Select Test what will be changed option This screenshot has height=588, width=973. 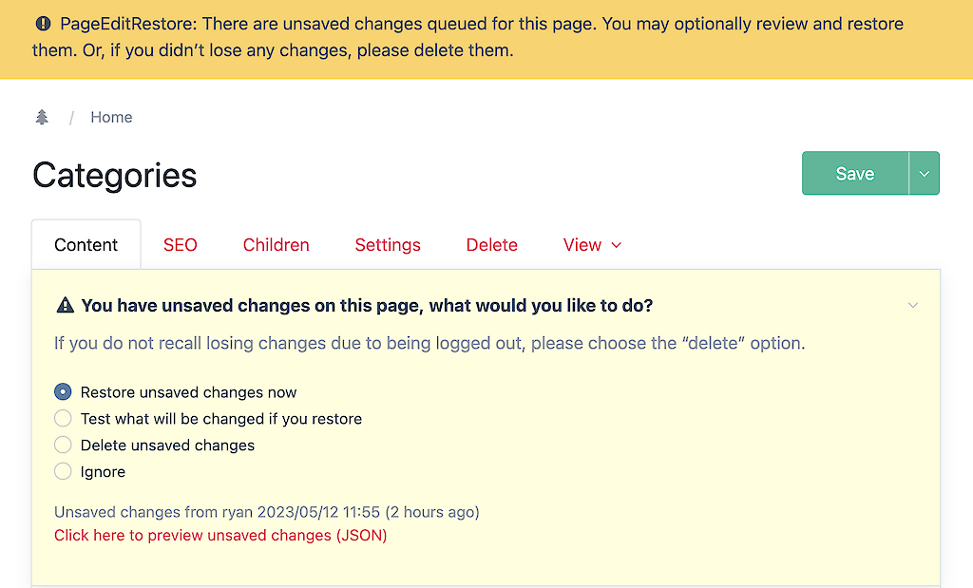pyautogui.click(x=63, y=419)
